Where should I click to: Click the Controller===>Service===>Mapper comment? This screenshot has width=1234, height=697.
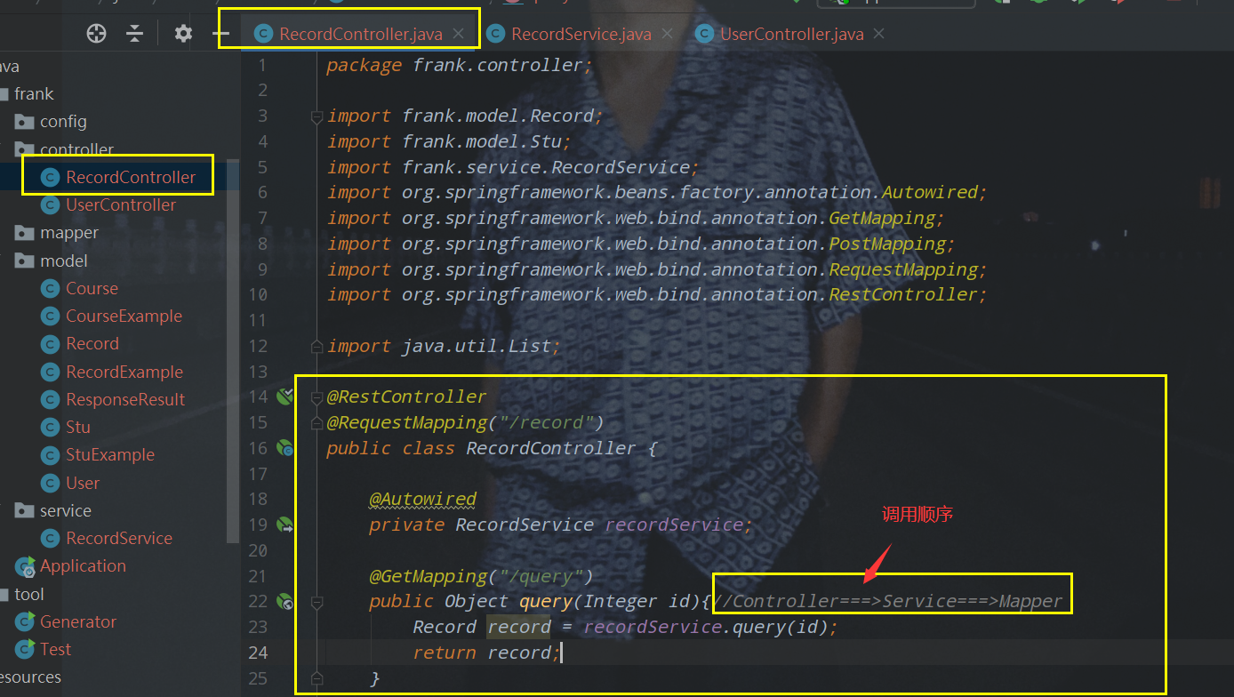(887, 602)
